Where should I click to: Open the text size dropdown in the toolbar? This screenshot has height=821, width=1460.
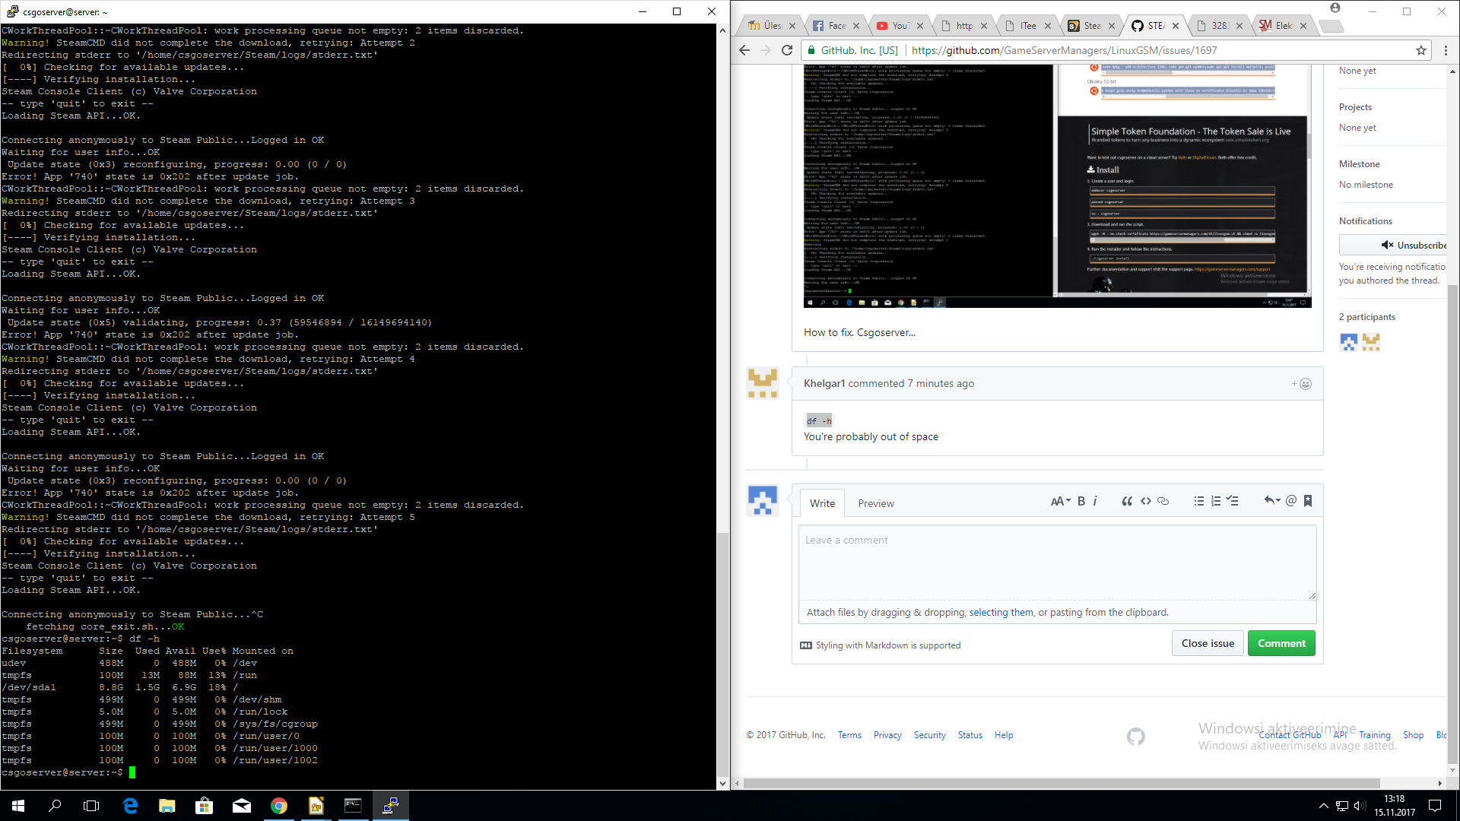tap(1061, 501)
